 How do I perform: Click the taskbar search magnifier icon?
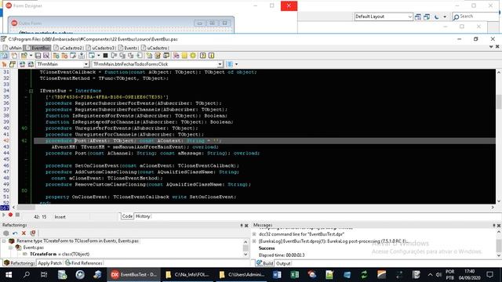(x=27, y=275)
